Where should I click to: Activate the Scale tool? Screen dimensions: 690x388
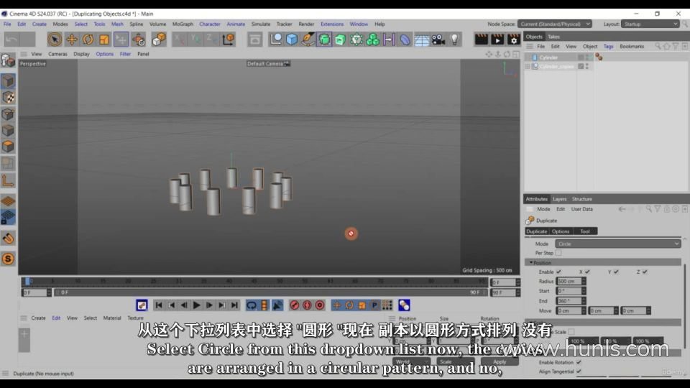[104, 40]
